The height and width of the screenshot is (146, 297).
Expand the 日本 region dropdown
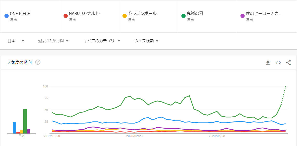pyautogui.click(x=16, y=41)
